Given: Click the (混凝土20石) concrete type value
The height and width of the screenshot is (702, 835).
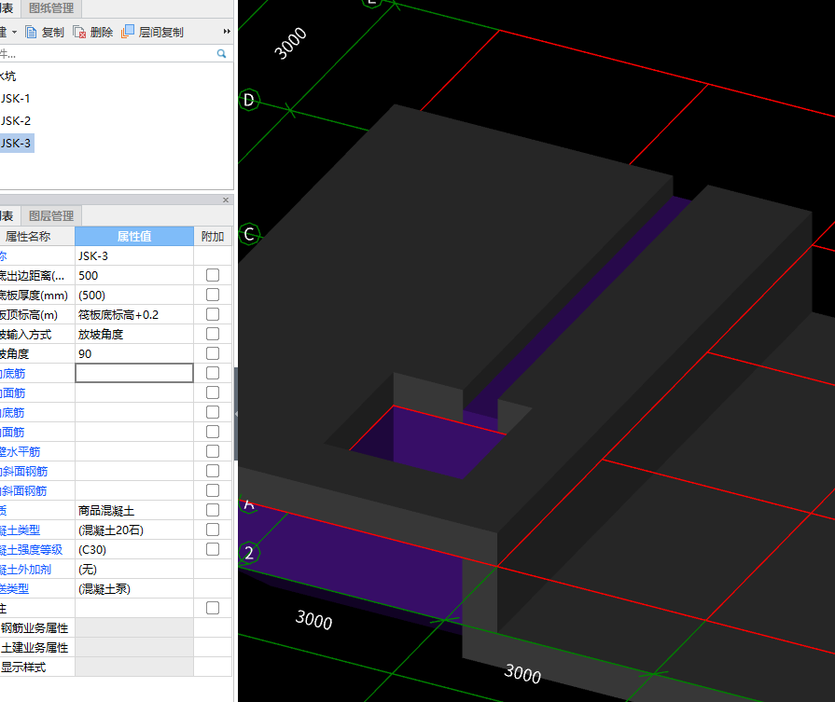Looking at the screenshot, I should pyautogui.click(x=134, y=530).
